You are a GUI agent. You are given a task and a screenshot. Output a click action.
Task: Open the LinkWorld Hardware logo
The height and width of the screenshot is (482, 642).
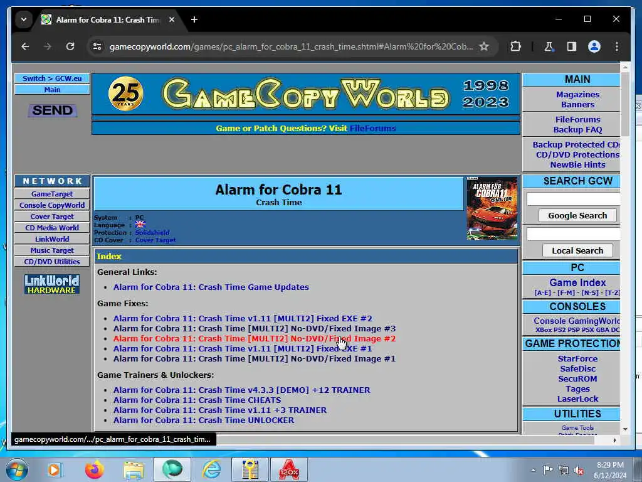click(x=52, y=284)
